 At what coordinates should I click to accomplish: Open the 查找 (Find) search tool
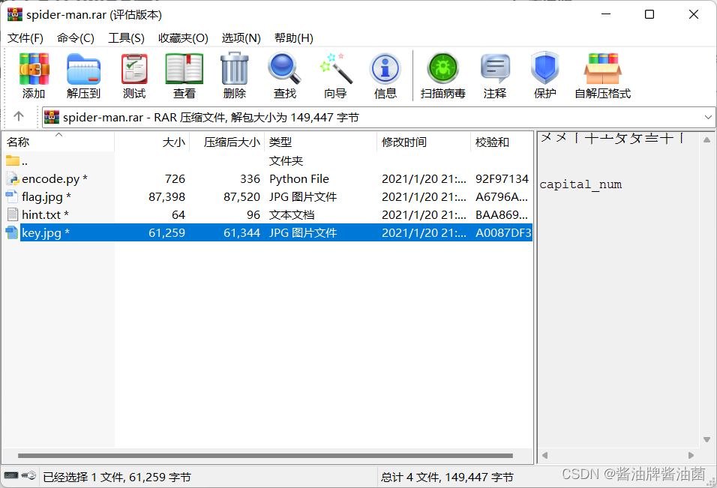click(x=284, y=74)
